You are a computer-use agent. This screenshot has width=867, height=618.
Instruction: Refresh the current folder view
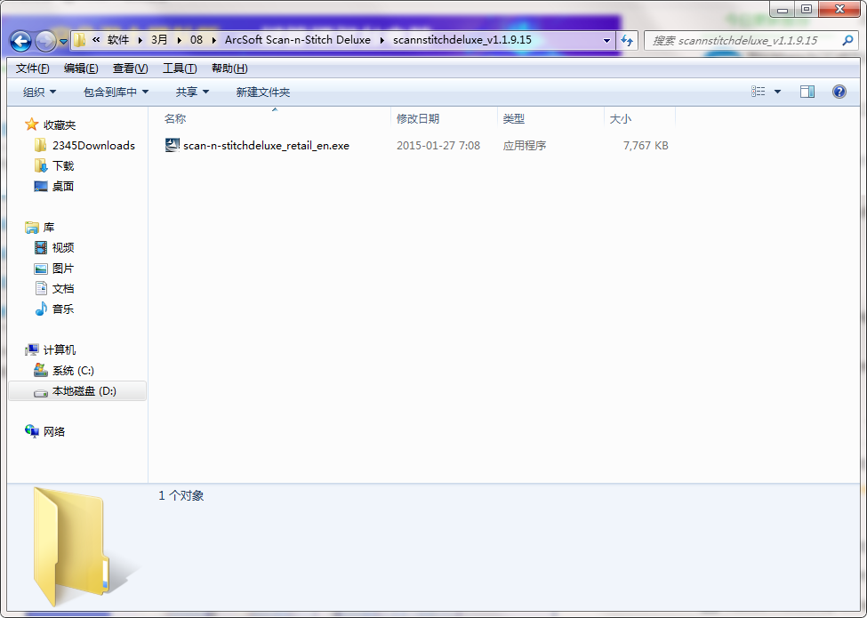628,40
